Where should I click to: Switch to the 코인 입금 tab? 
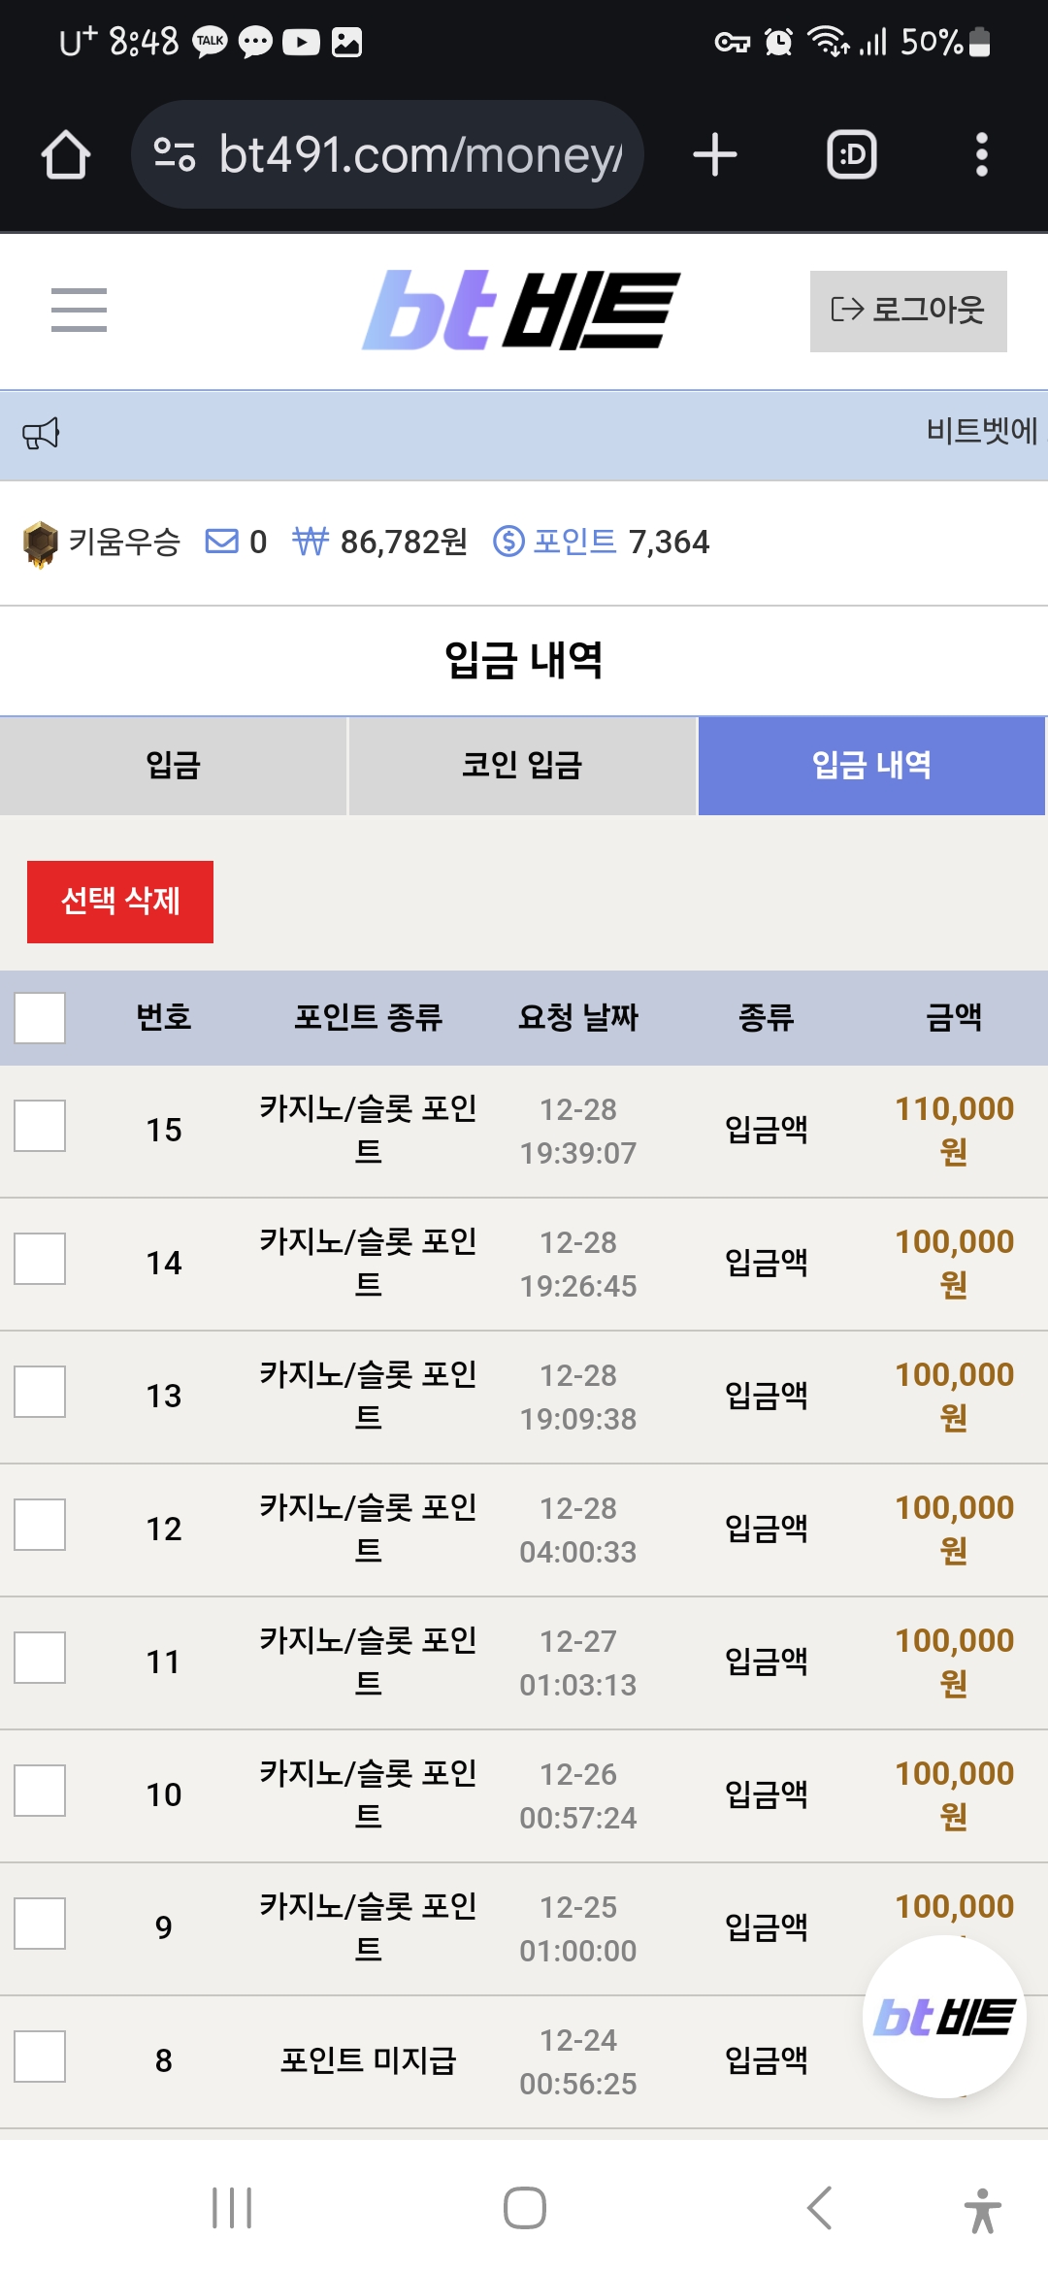click(x=522, y=766)
